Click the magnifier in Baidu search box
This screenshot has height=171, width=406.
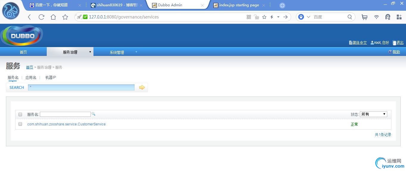click(350, 17)
